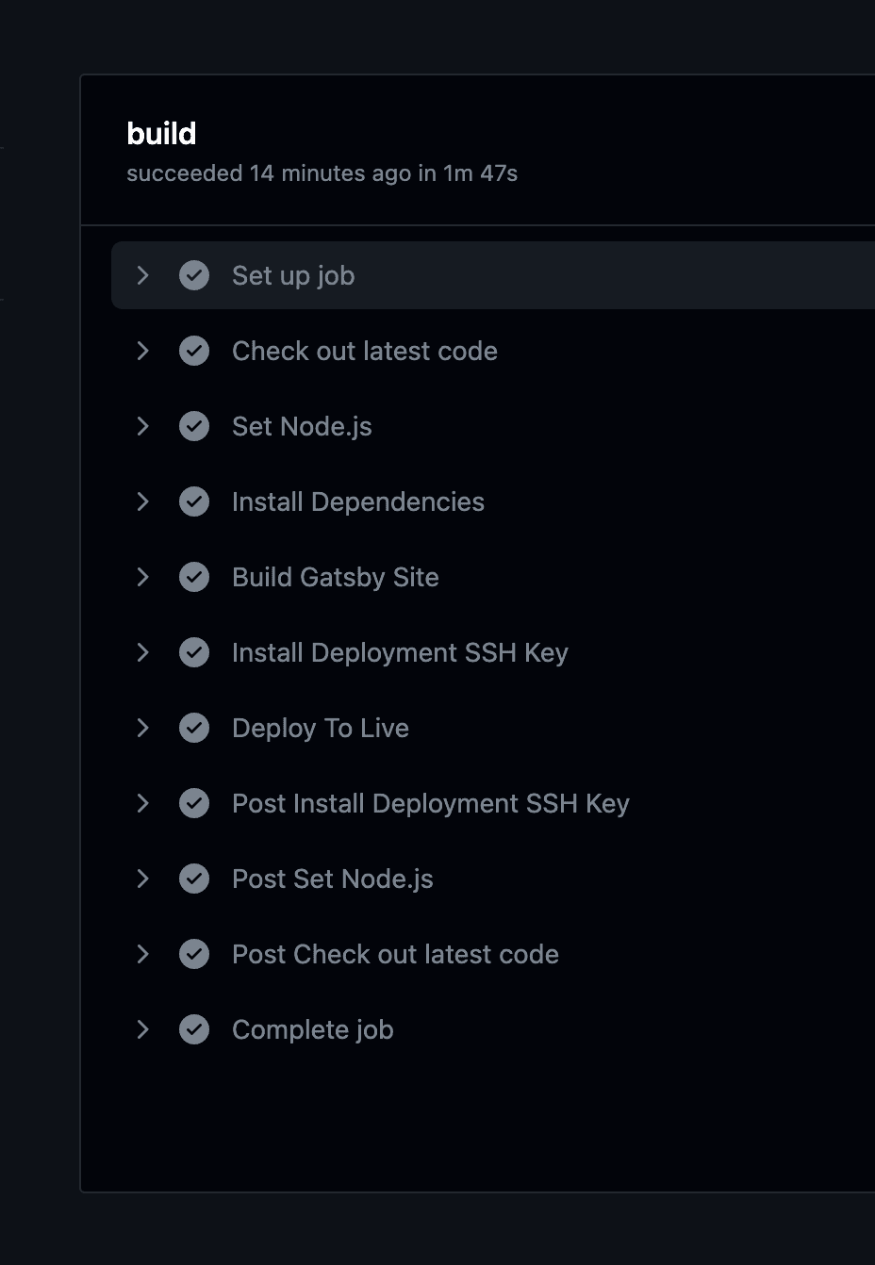Click the success checkmark icon beside Set up job
The image size is (875, 1265).
click(194, 275)
